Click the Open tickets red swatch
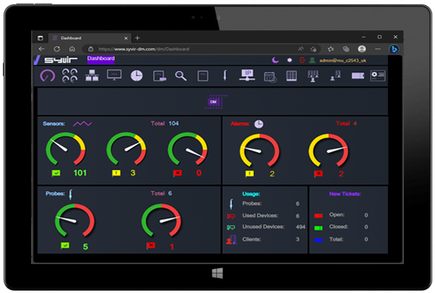The image size is (435, 293). tap(318, 216)
